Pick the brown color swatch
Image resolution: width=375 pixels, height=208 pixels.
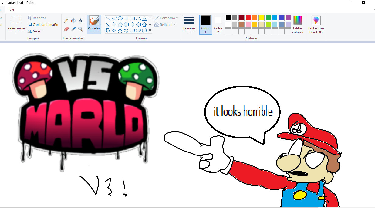click(242, 25)
